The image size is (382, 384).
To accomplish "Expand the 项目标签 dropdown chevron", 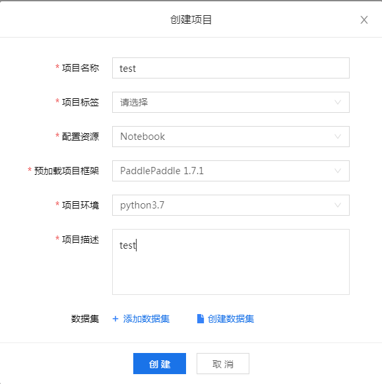I will tap(338, 102).
